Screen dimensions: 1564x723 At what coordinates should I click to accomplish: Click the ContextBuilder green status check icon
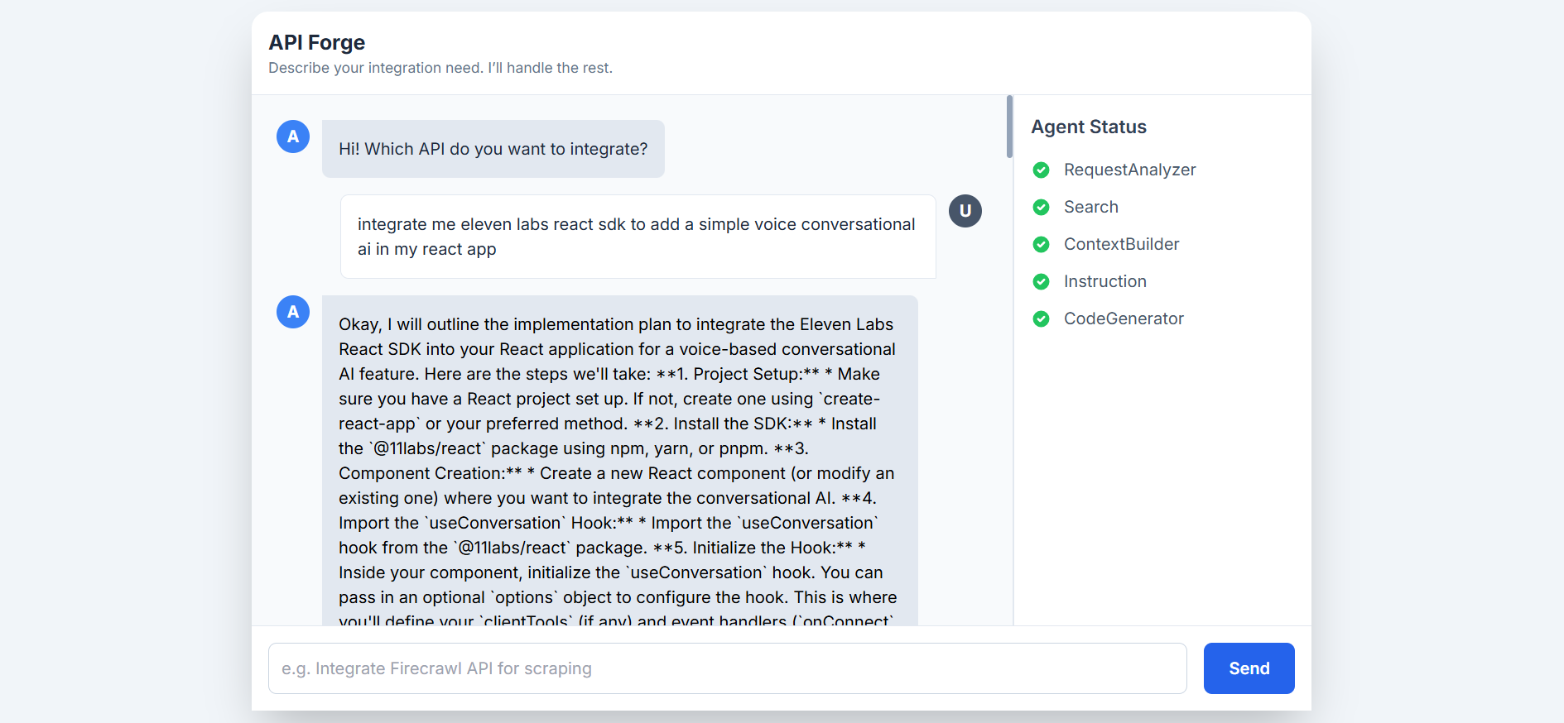[x=1041, y=245]
